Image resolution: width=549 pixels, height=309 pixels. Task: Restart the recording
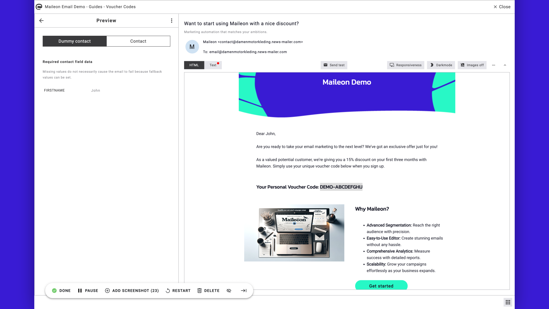(178, 291)
